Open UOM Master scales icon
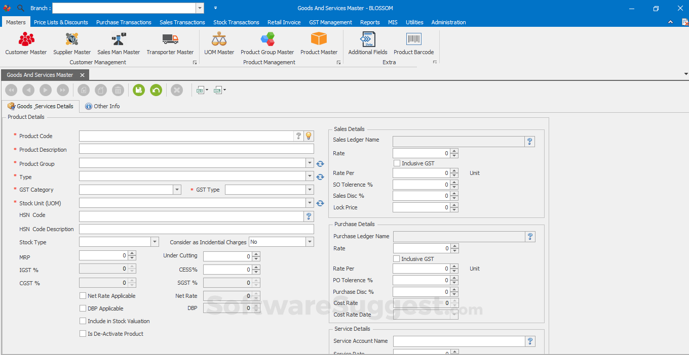689x355 pixels. [x=219, y=39]
